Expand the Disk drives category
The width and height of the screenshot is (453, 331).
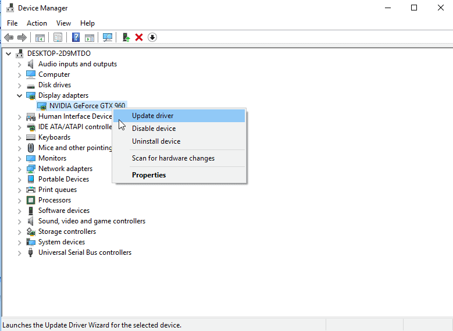pos(19,86)
